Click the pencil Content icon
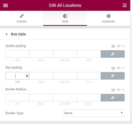Image resolution: width=132 pixels, height=124 pixels. (22, 16)
